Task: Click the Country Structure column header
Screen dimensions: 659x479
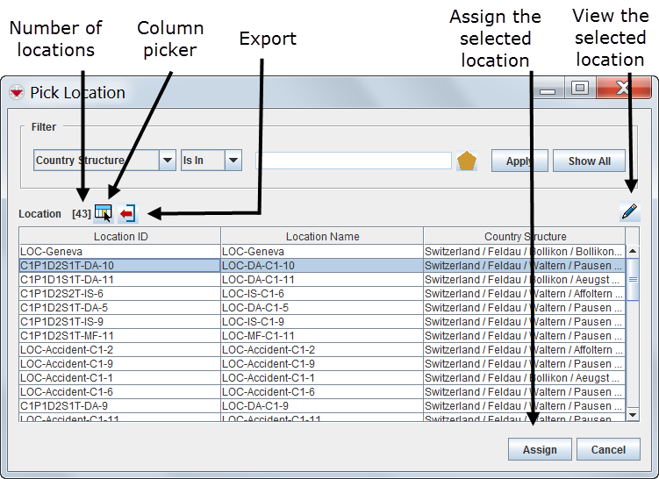Action: 525,236
